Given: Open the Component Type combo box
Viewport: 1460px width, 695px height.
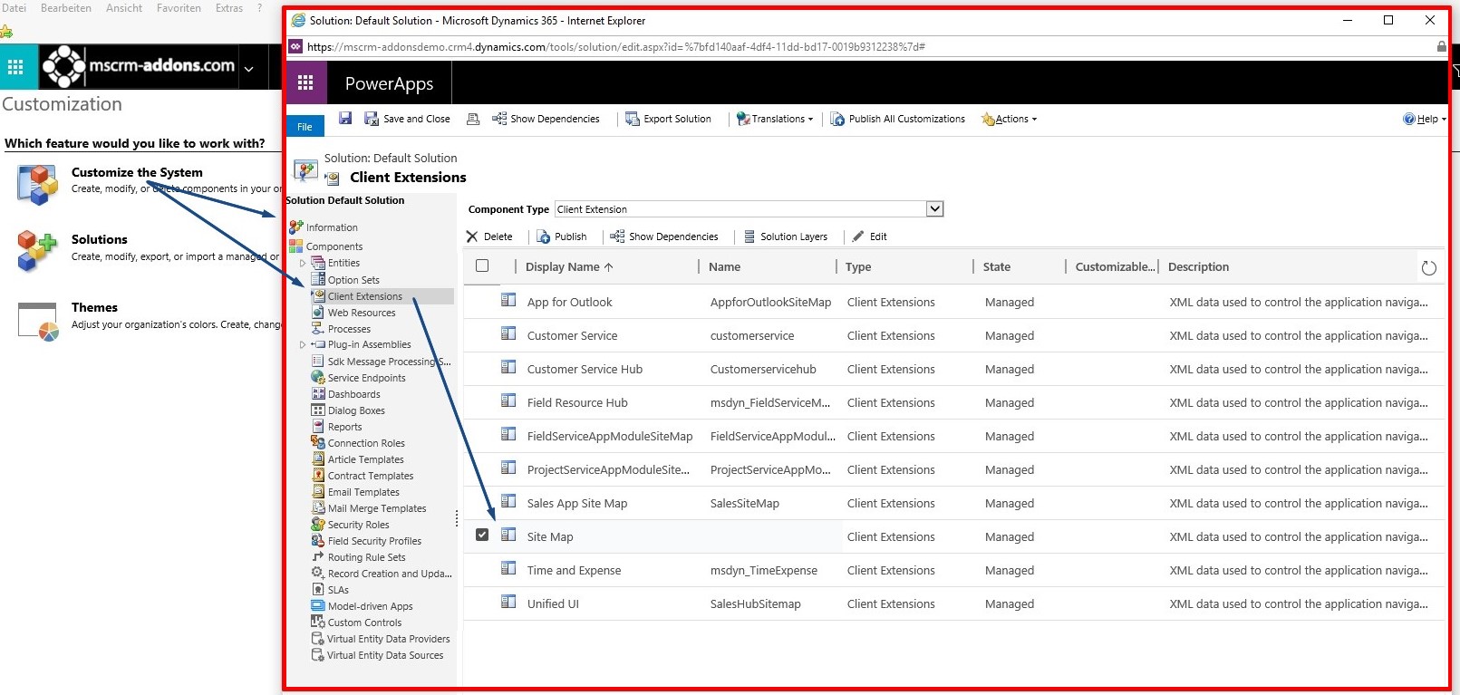Looking at the screenshot, I should coord(749,209).
